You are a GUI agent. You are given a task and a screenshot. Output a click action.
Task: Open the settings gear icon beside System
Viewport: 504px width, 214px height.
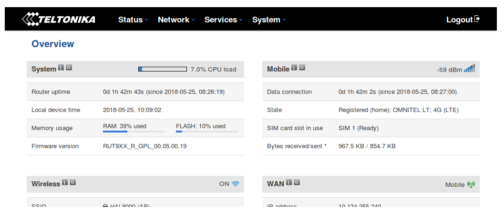pos(69,68)
